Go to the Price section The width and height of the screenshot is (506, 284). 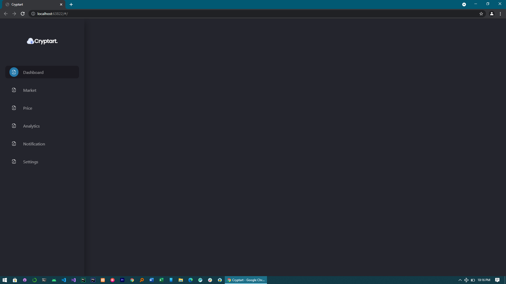tap(28, 108)
